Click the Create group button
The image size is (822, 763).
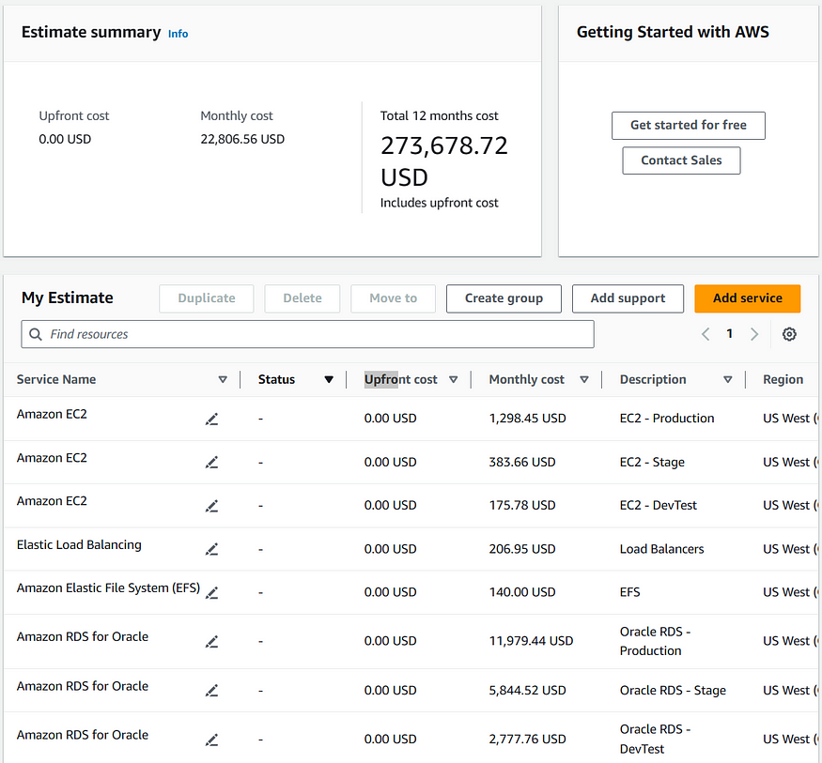pos(504,298)
